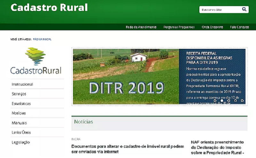Click the Cadastro Rural site title
256x158 pixels.
pyautogui.click(x=49, y=7)
